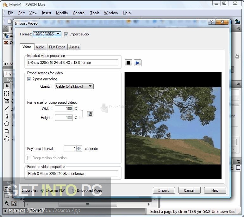Screen dimensions: 244x217
Task: Select the Movie1 tab at bottom
Action: (35, 210)
